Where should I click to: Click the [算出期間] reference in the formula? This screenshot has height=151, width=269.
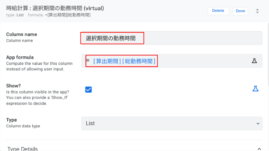tap(107, 61)
